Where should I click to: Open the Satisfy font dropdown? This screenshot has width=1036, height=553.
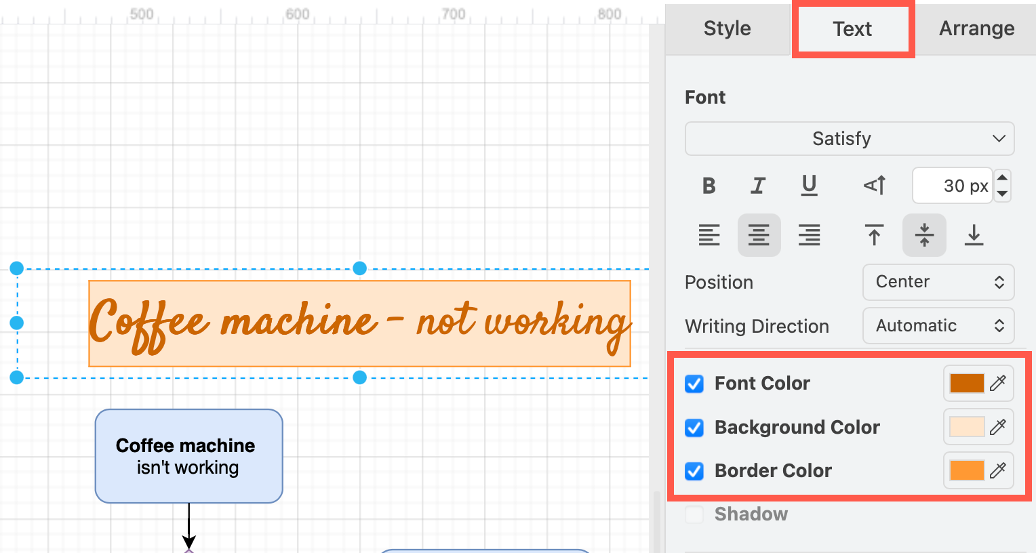(850, 139)
